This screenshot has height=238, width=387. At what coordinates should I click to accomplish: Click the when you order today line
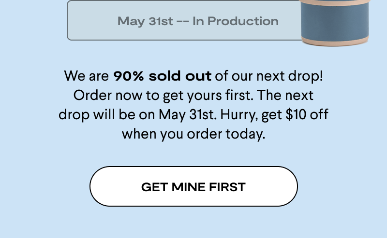[x=193, y=135]
